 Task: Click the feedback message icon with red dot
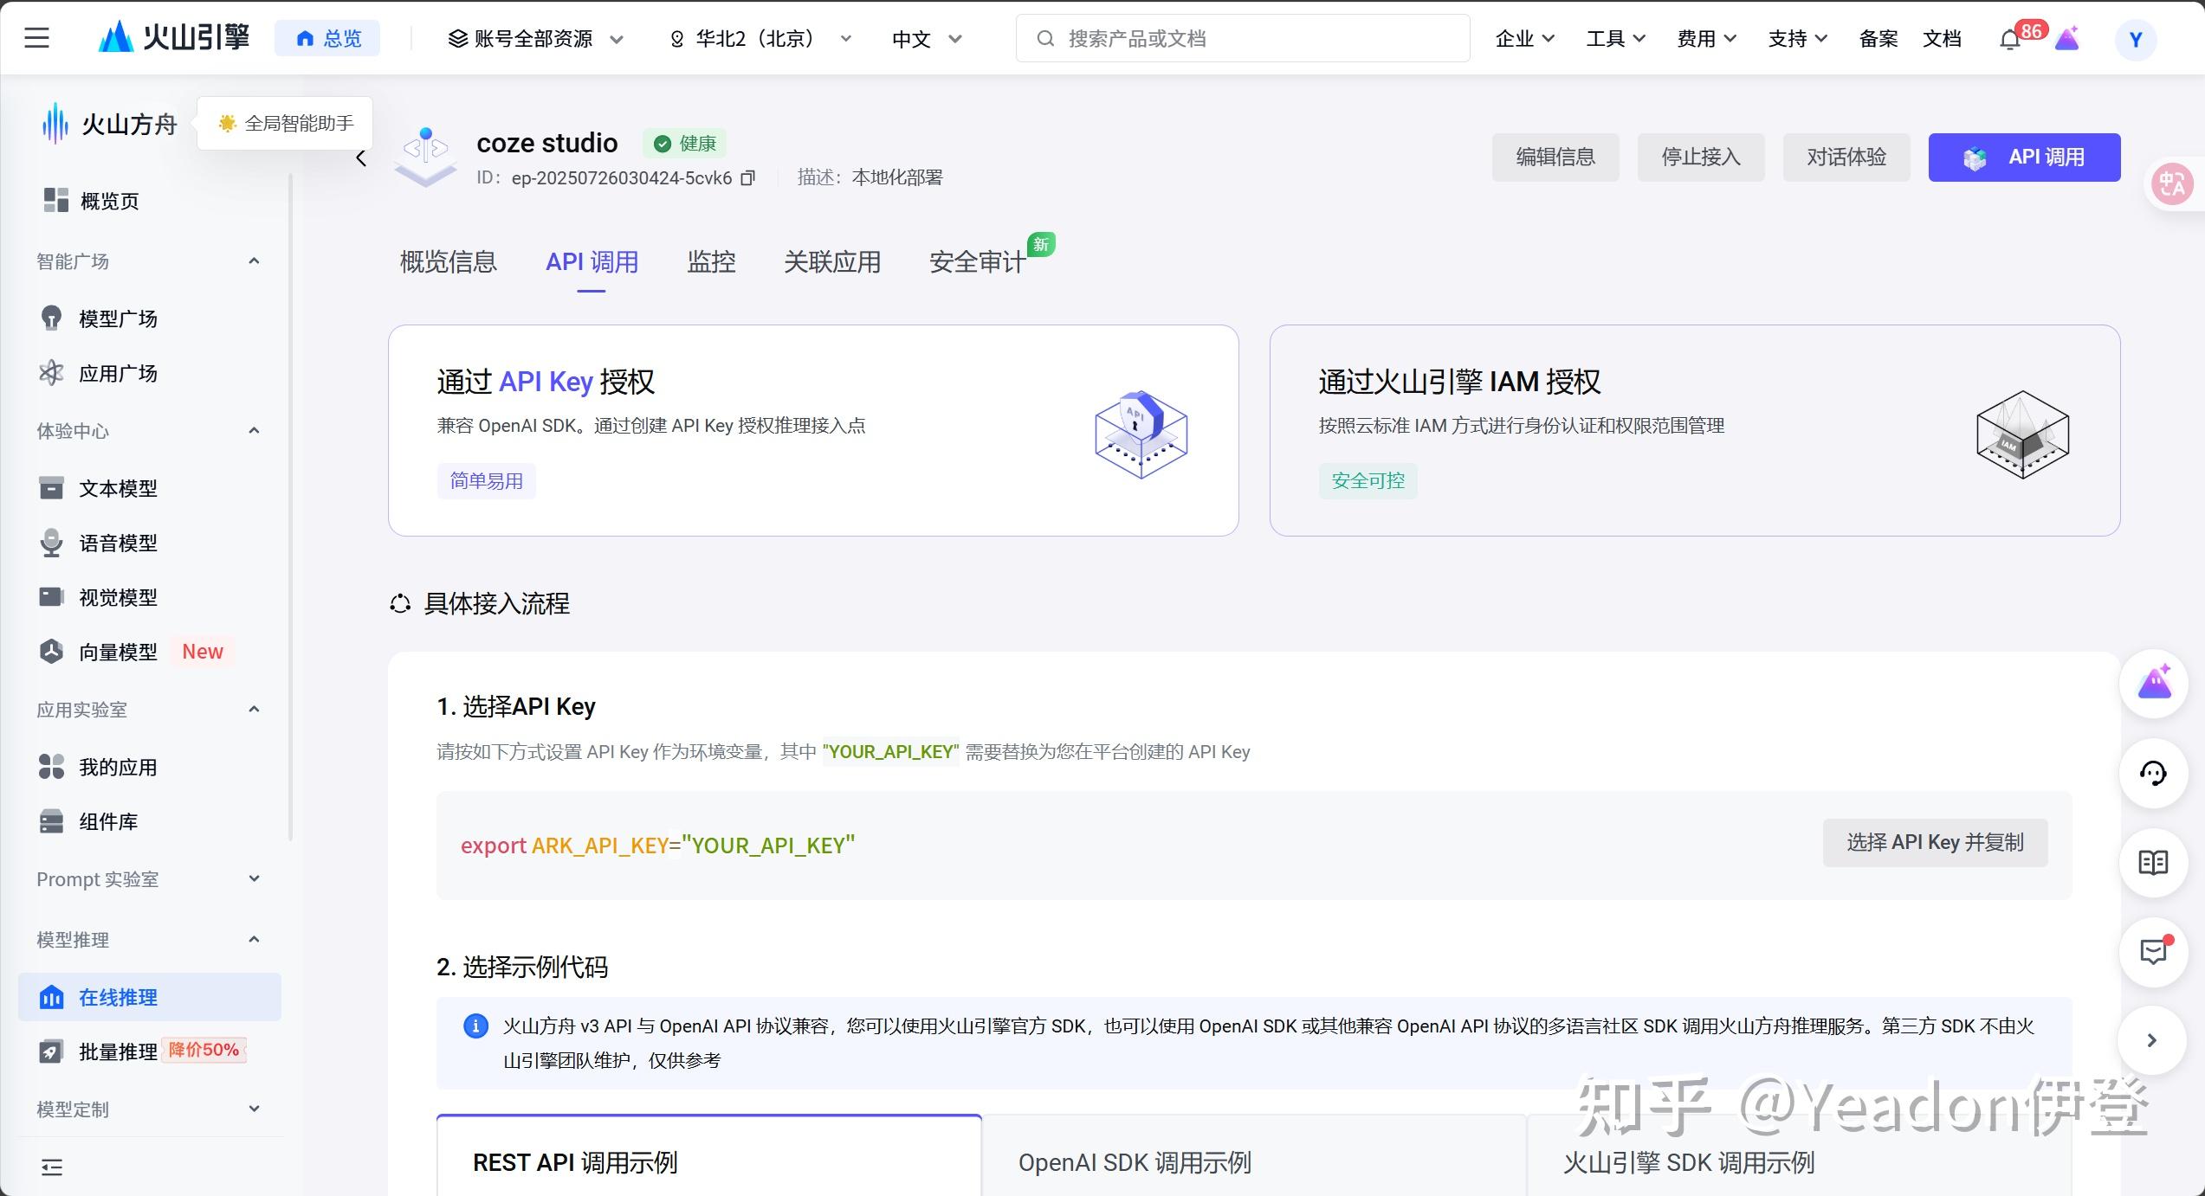pos(2153,952)
